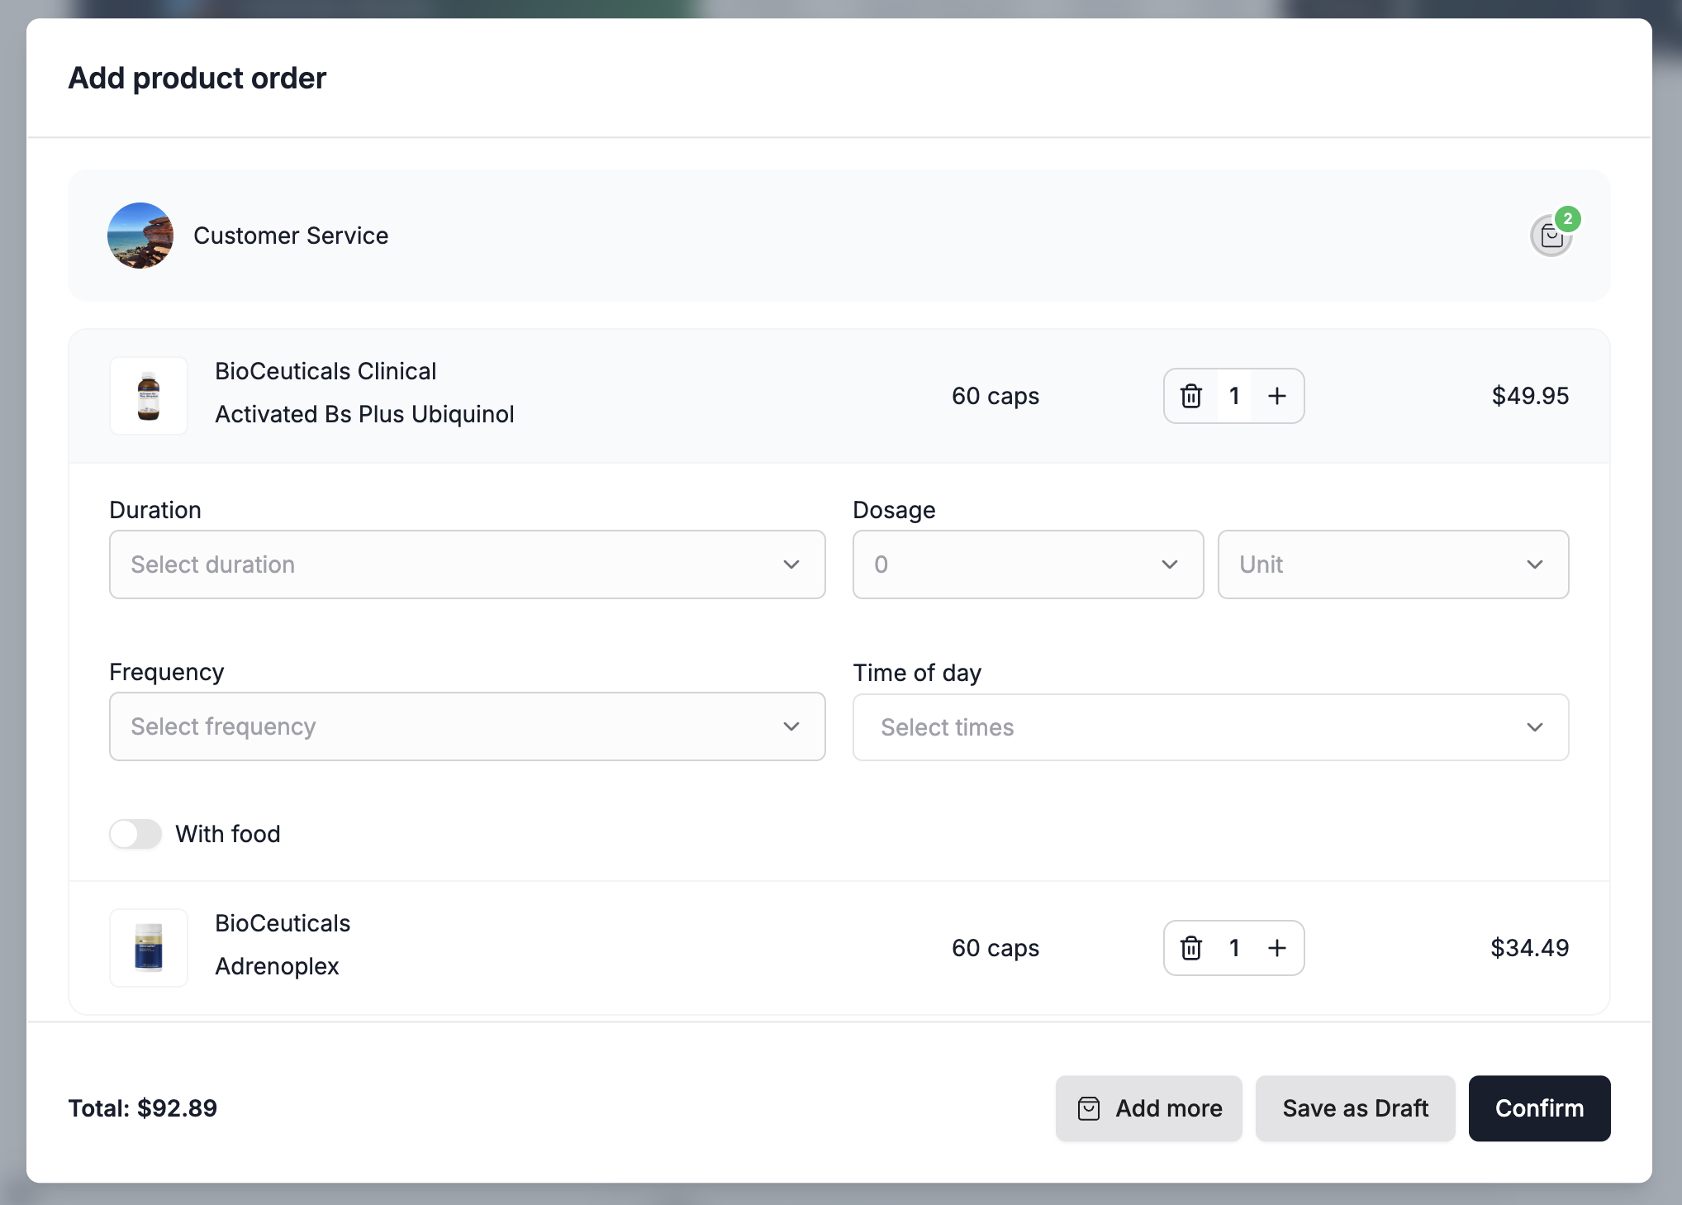Open the dosage Unit dropdown

(x=1393, y=564)
